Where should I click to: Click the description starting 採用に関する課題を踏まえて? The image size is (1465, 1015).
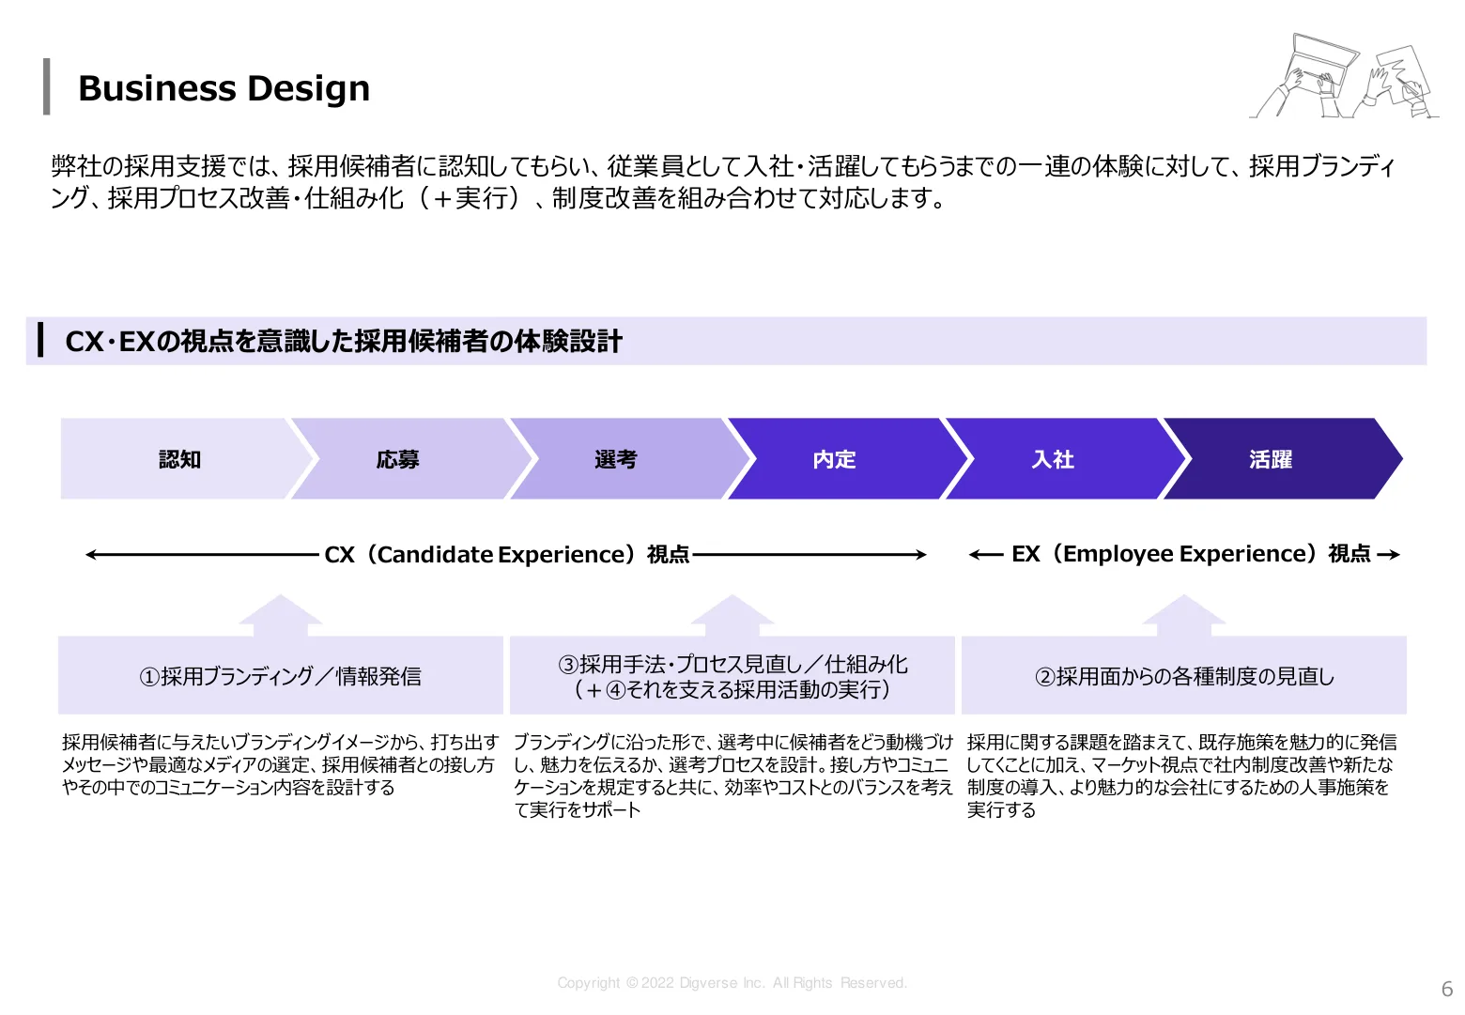[1181, 777]
